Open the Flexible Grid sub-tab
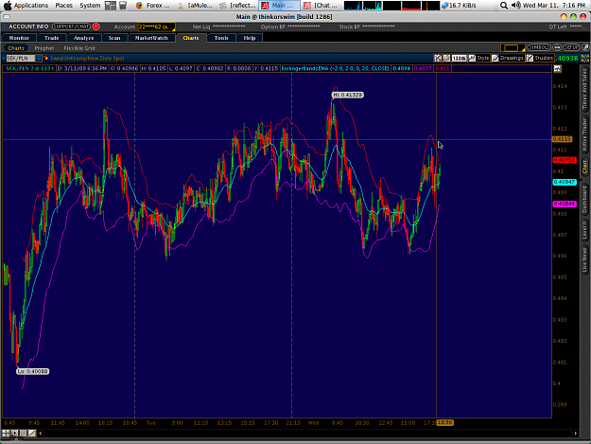Viewport: 591px width, 444px height. (x=79, y=48)
